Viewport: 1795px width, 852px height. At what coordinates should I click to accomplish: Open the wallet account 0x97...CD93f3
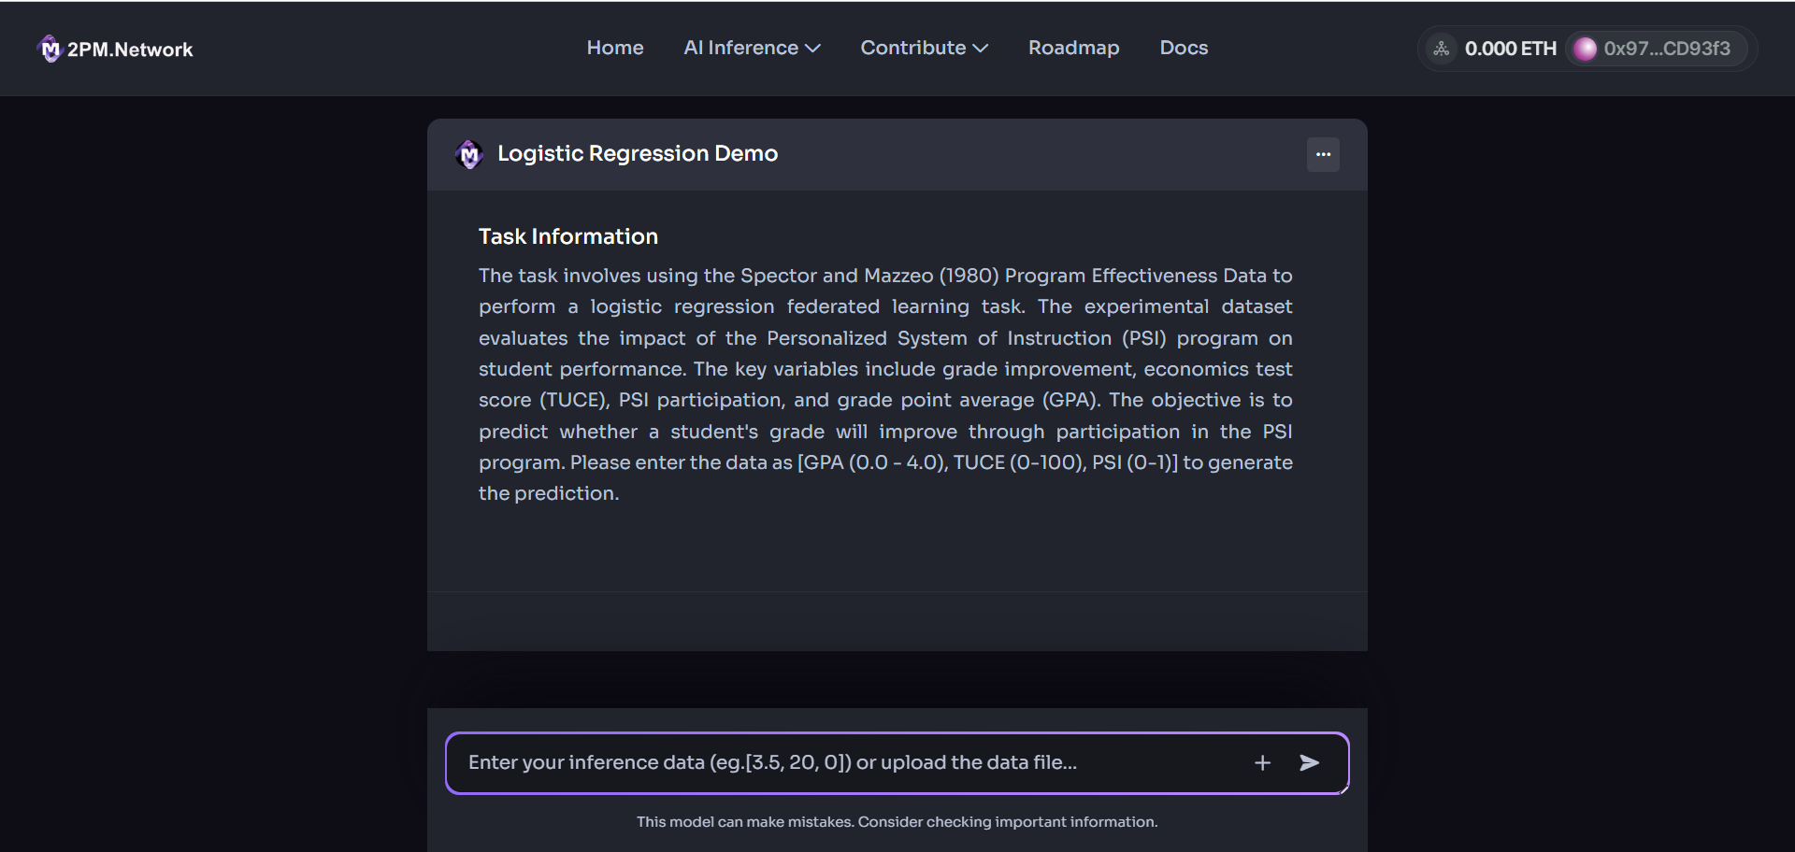(1656, 49)
